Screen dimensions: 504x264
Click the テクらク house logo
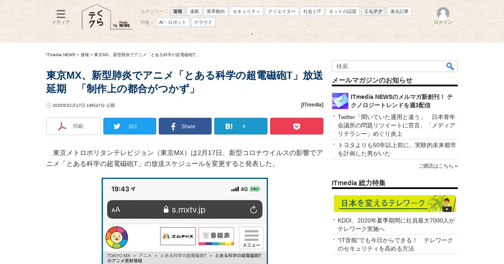pyautogui.click(x=97, y=17)
